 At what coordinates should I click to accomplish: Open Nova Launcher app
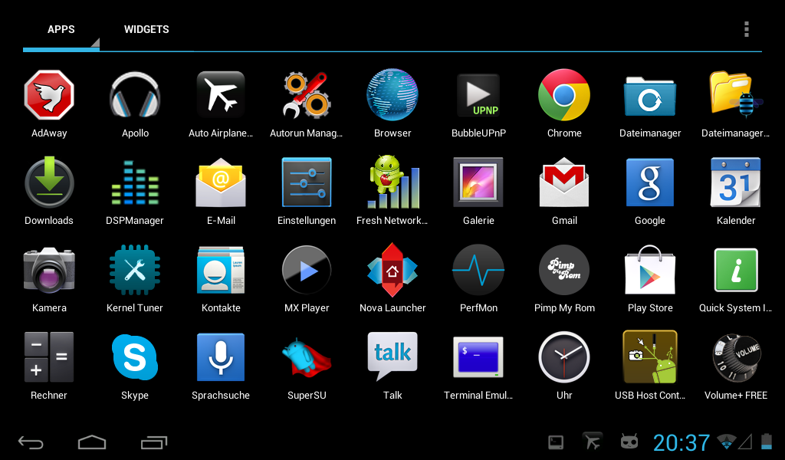click(392, 271)
